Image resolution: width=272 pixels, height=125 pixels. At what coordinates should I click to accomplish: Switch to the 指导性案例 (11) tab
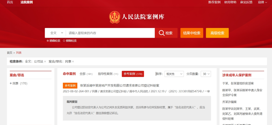pos(108,74)
